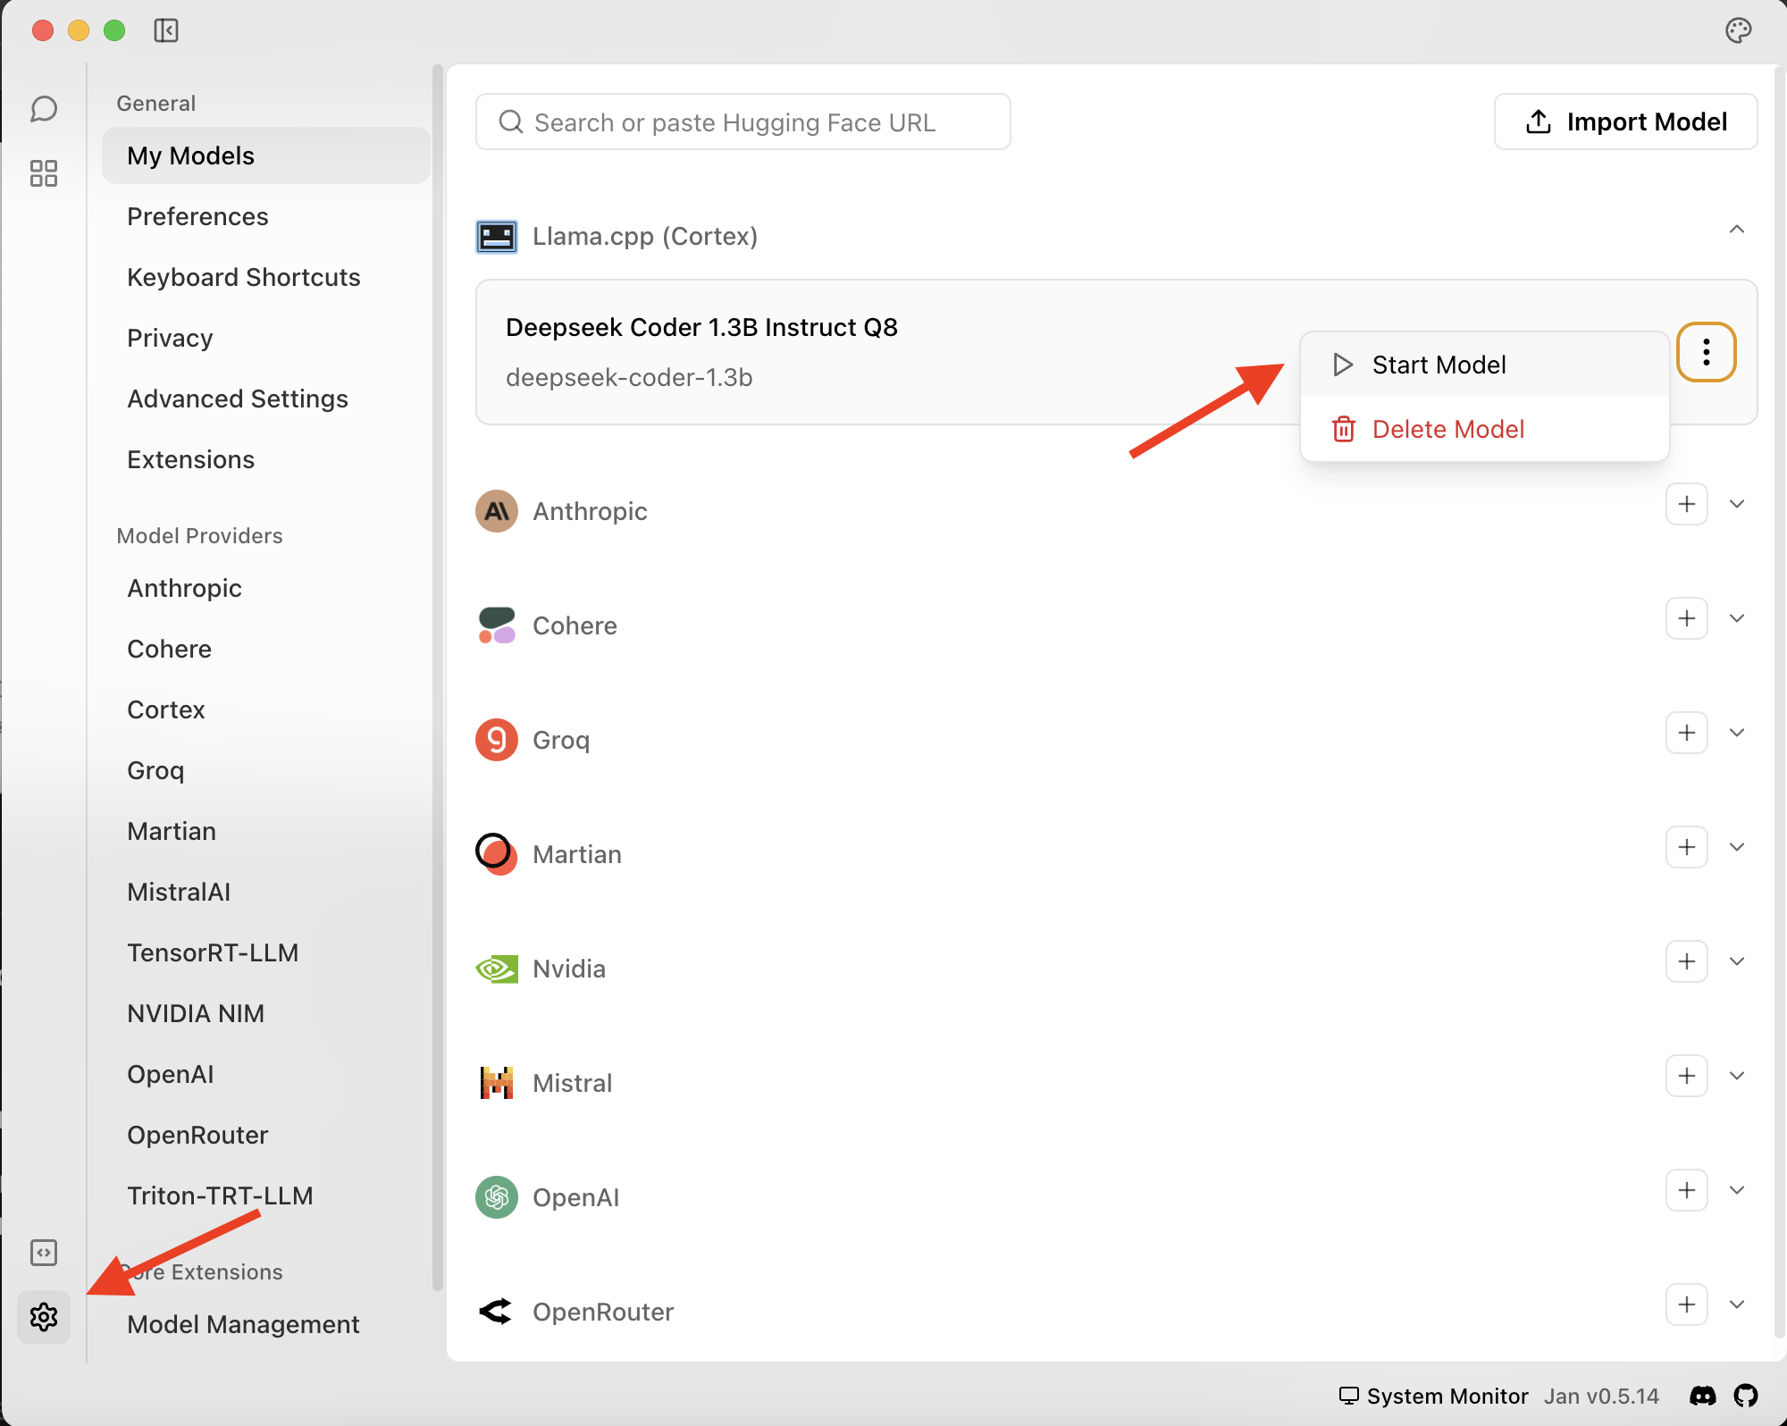1787x1426 pixels.
Task: Click the Import Model button
Action: coord(1625,122)
